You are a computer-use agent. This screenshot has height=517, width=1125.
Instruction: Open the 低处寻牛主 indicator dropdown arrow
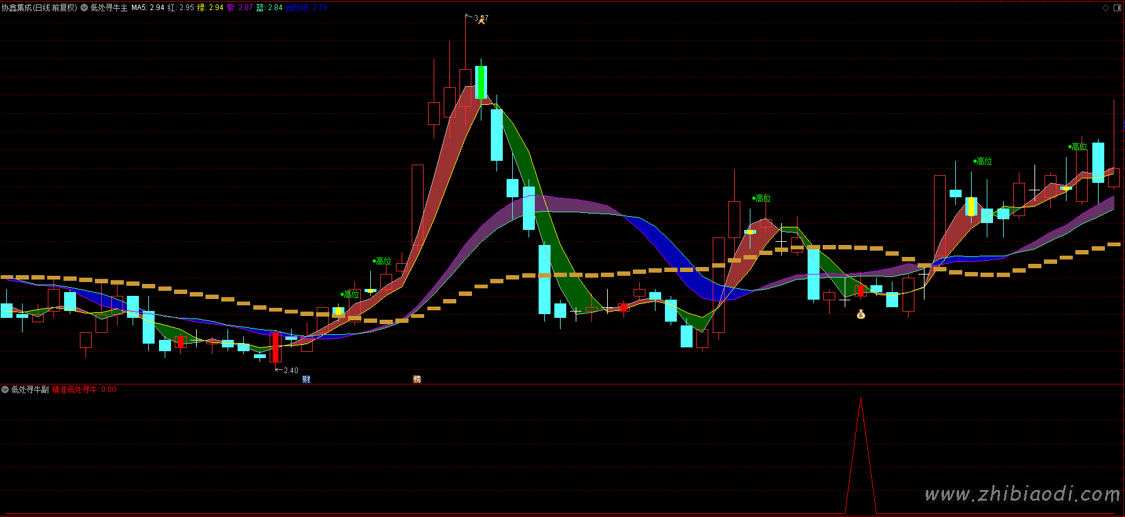84,8
